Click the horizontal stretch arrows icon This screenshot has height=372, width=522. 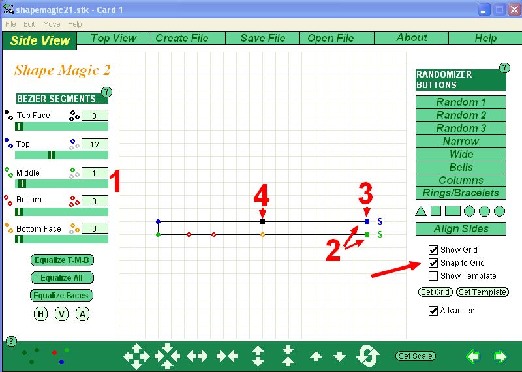click(198, 356)
